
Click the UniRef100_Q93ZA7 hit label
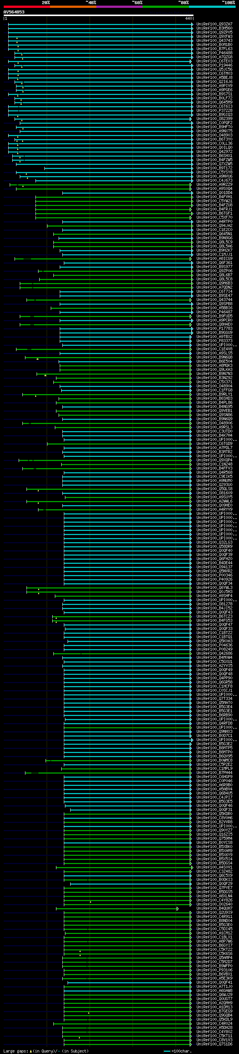[x=214, y=24]
